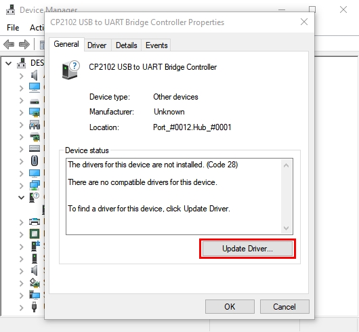Screen dimensions: 359x332
Task: Select the mouse devices icon in tree
Action: click(x=35, y=161)
